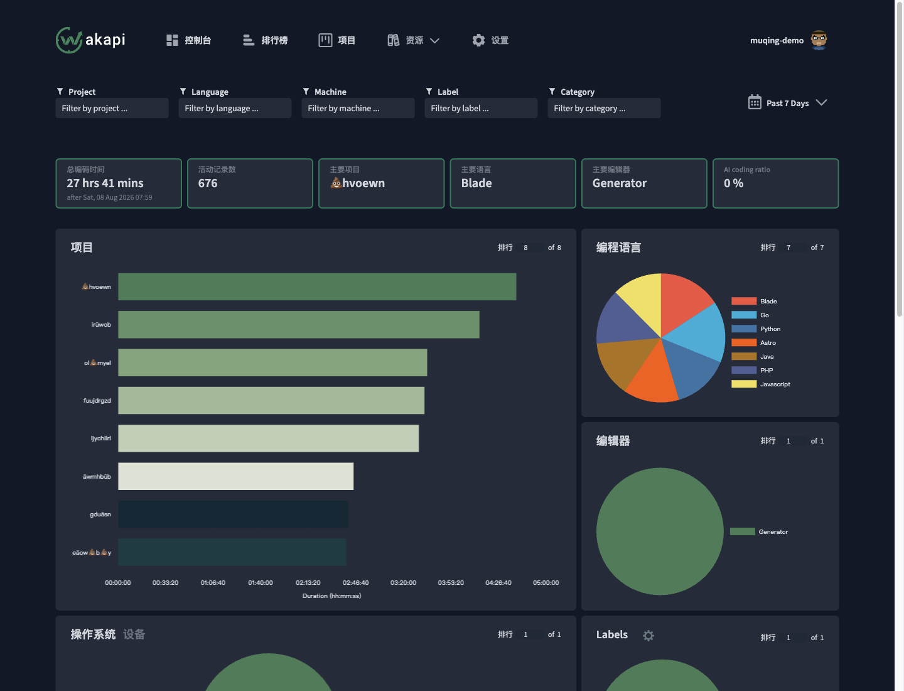The image size is (904, 691).
Task: Open the 项目 projects page
Action: pos(337,40)
